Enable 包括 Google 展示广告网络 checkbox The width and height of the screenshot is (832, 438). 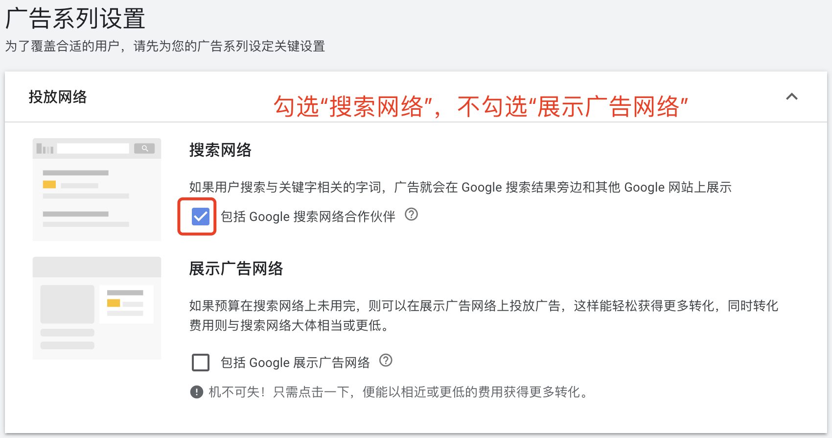[x=201, y=363]
